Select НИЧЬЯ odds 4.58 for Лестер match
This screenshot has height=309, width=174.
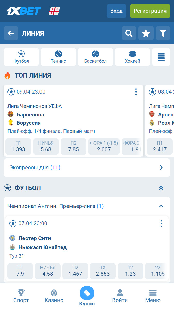(48, 271)
